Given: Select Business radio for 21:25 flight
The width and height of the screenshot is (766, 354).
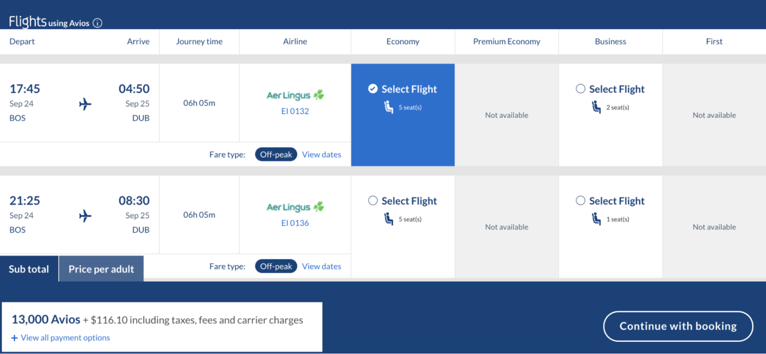Looking at the screenshot, I should pos(580,200).
